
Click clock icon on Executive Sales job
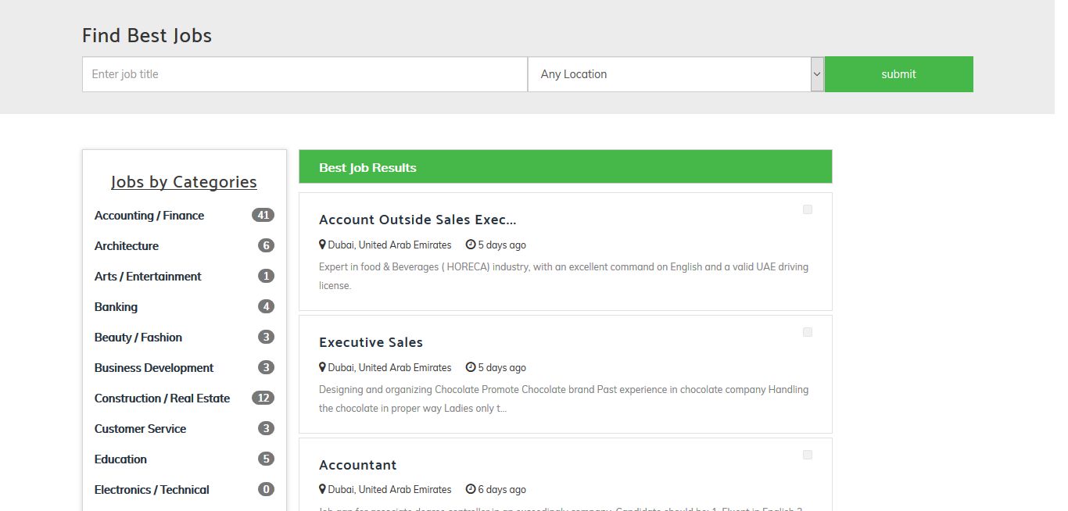coord(470,367)
